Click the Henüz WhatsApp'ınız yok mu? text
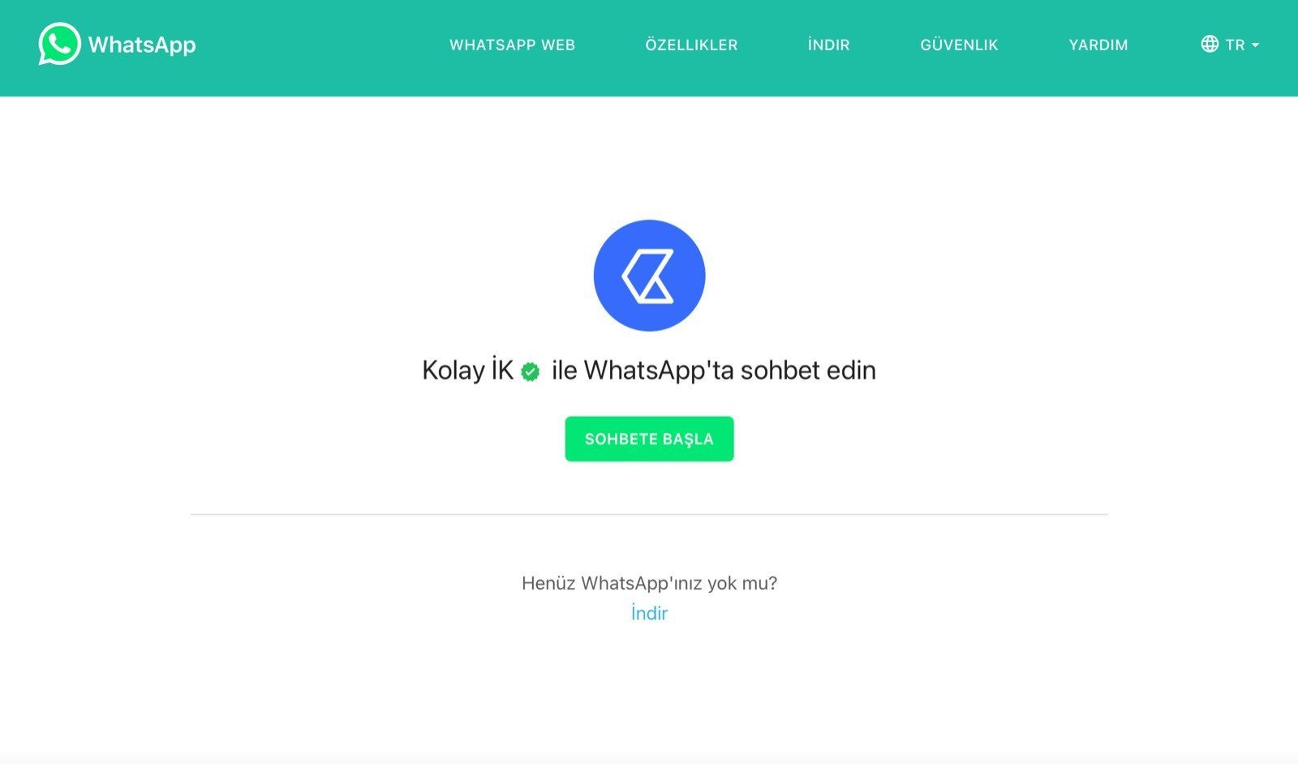 (649, 583)
